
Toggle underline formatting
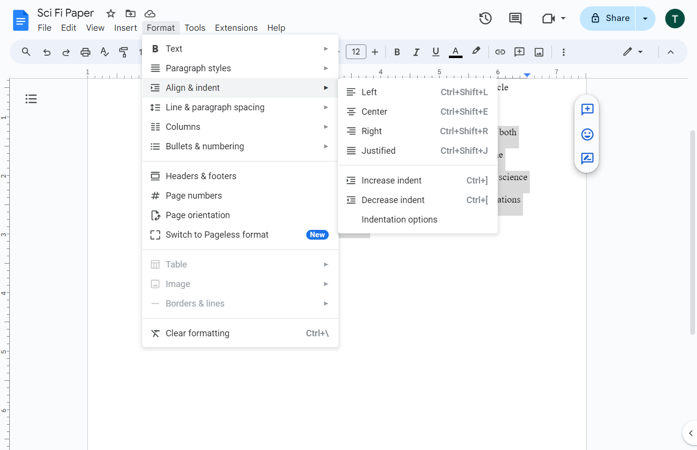(x=436, y=52)
